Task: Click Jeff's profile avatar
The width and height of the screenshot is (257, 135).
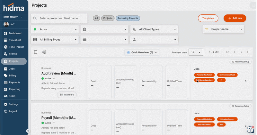Action: coord(6,24)
